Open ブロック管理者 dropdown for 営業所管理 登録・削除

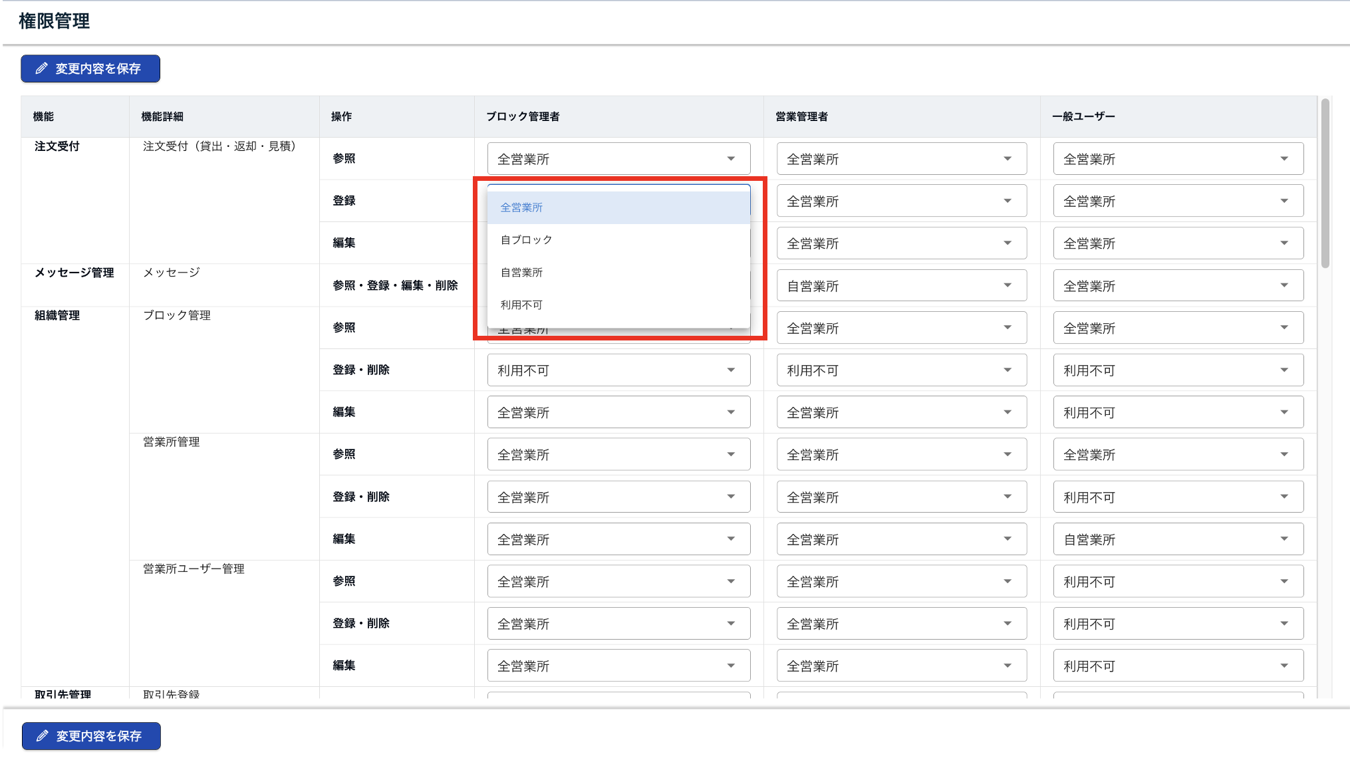[618, 497]
